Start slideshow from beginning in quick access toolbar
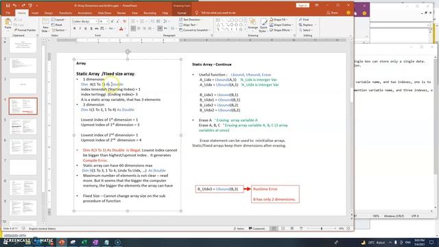This screenshot has width=439, height=247. [x=30, y=5]
